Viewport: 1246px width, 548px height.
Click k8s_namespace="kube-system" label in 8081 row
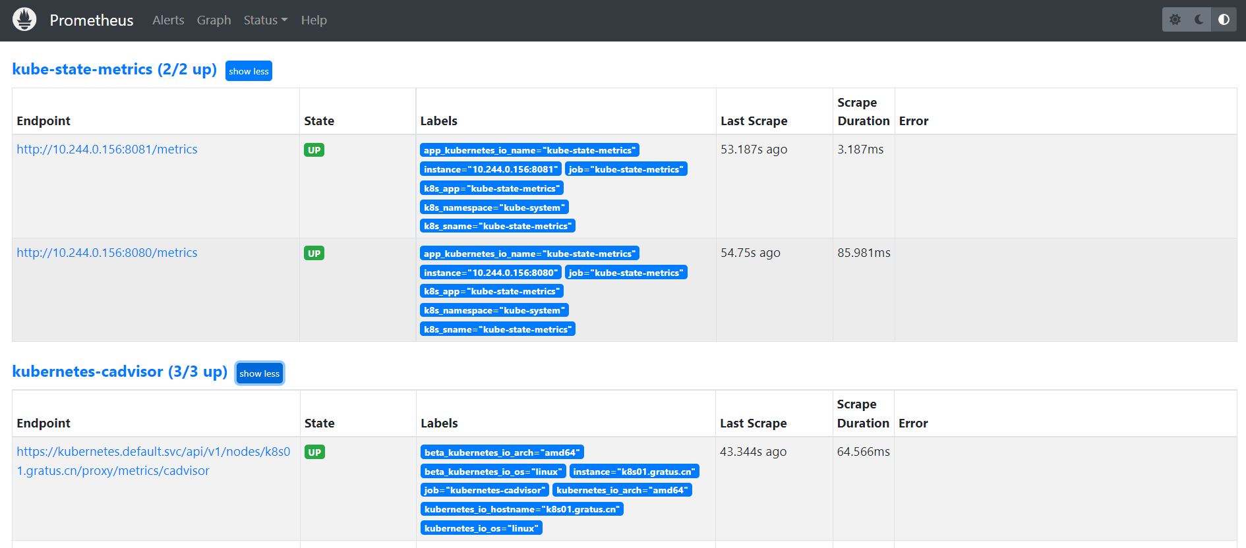494,207
